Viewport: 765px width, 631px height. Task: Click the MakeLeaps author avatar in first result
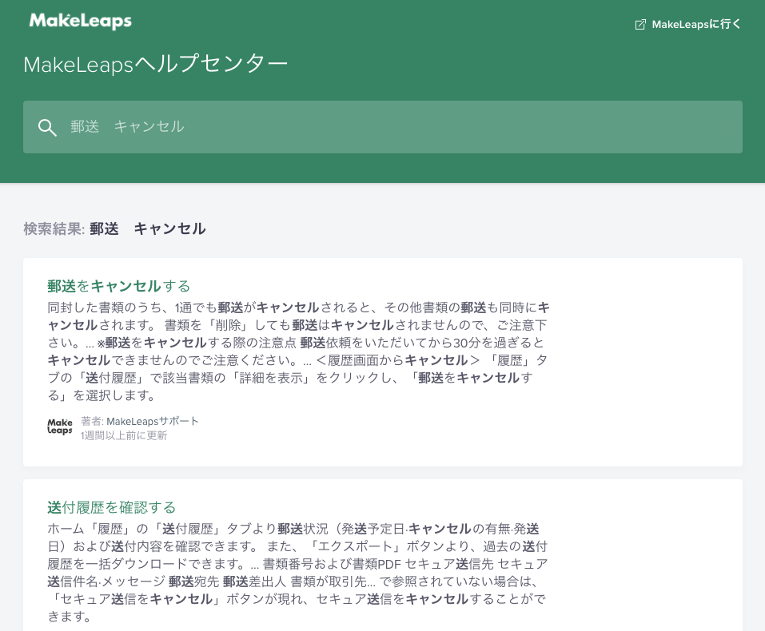(x=60, y=427)
